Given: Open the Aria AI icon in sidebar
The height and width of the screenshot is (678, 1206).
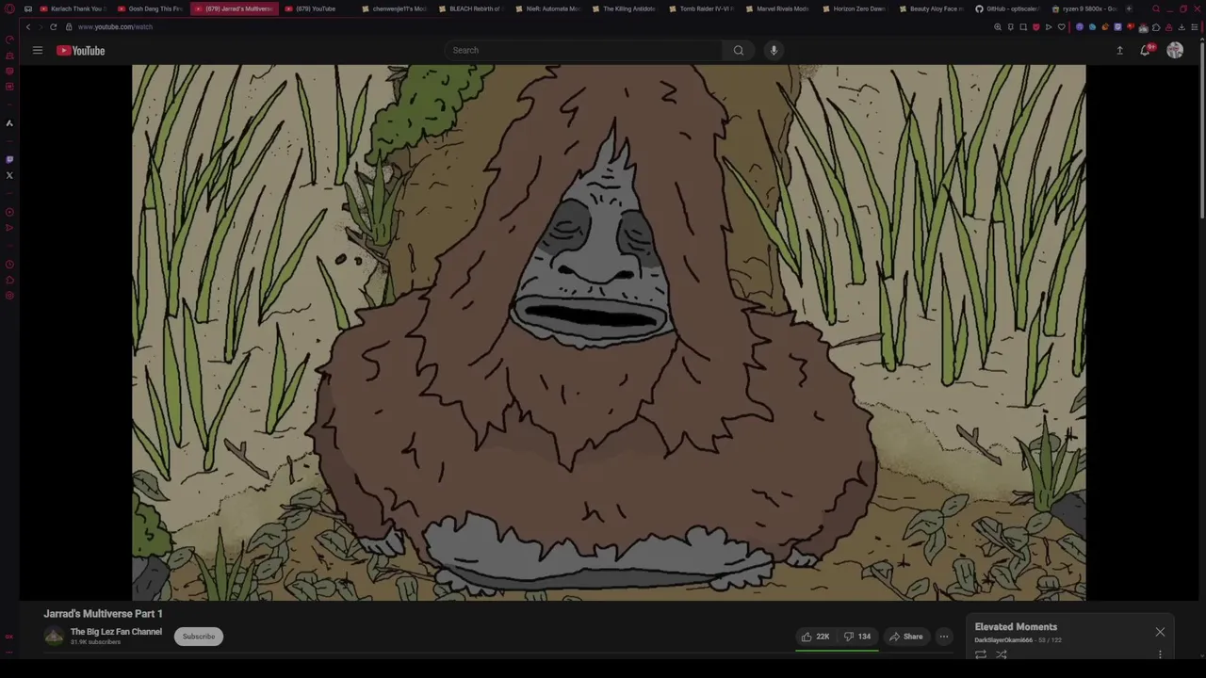Looking at the screenshot, I should point(9,122).
